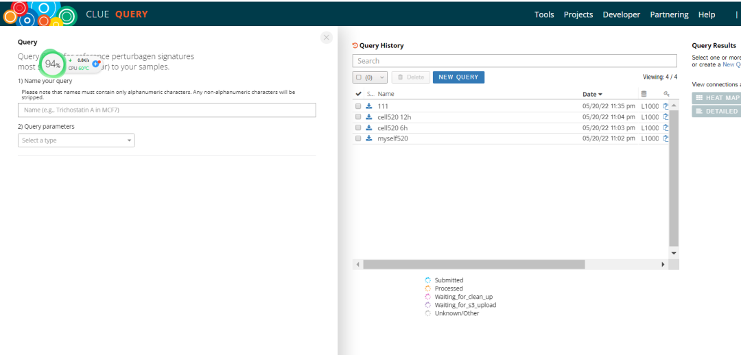Viewport: 741px width, 355px height.
Task: Click the key/sharing column header icon
Action: tap(667, 94)
